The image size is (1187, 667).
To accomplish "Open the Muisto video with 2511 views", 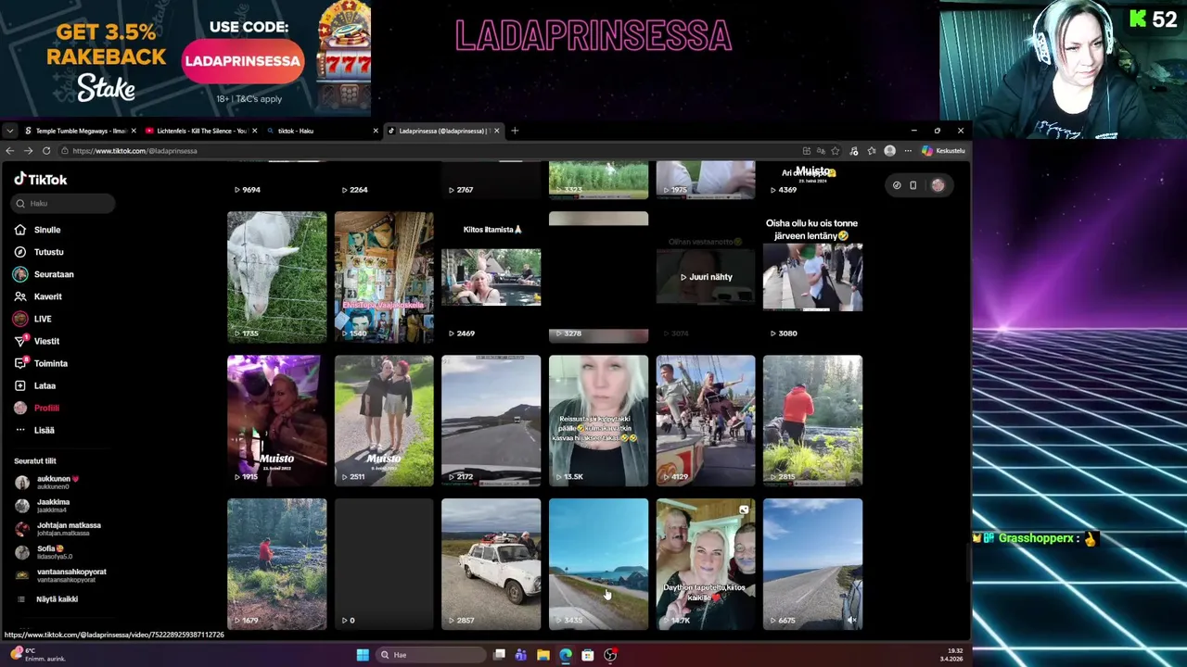I will [x=384, y=421].
